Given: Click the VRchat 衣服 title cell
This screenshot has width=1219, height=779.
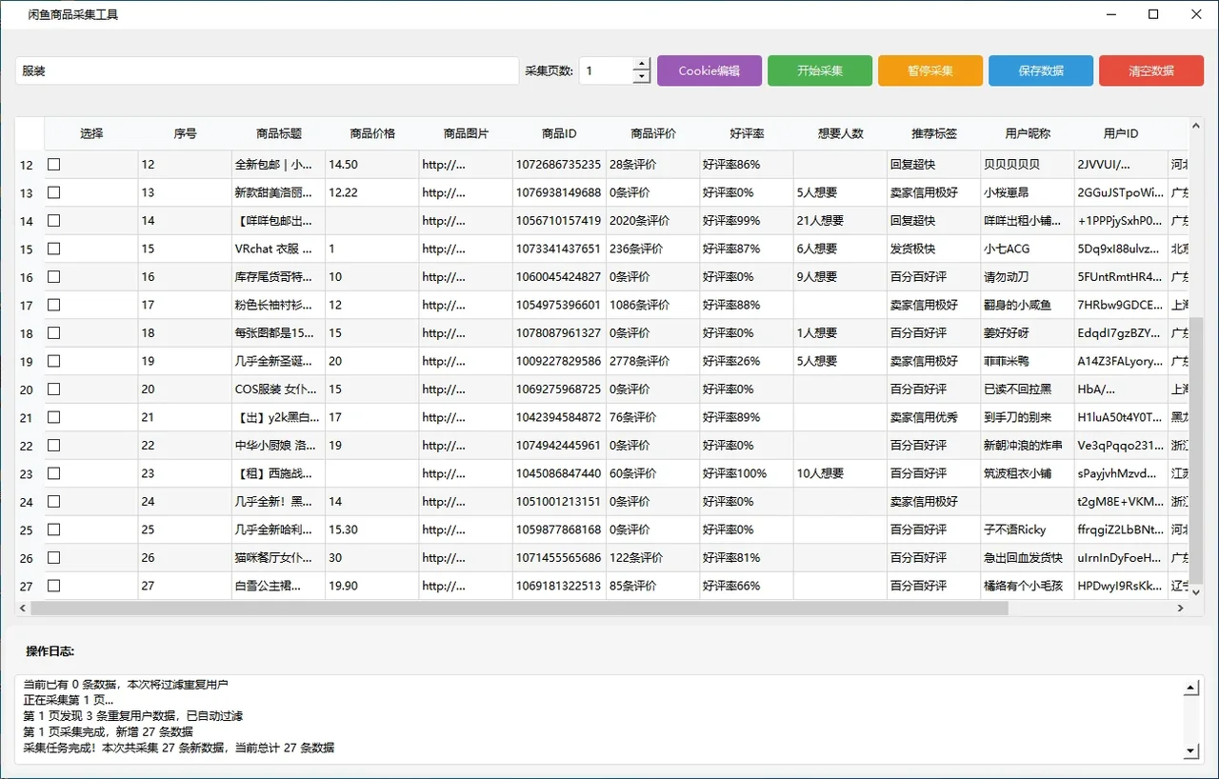Looking at the screenshot, I should click(279, 249).
